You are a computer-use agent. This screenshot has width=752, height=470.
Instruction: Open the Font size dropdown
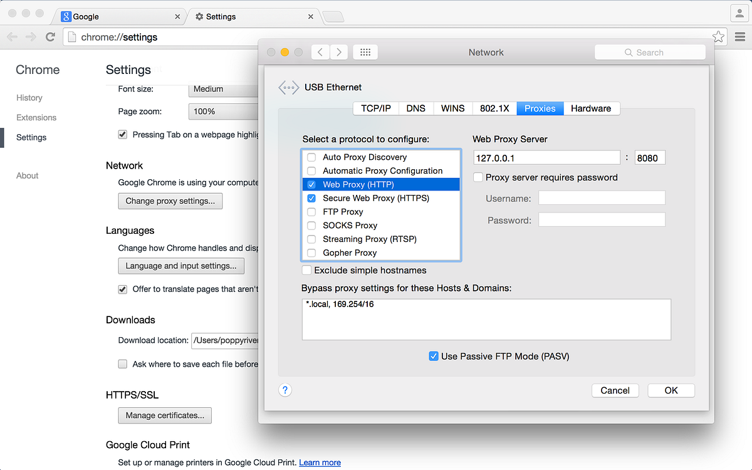[224, 89]
